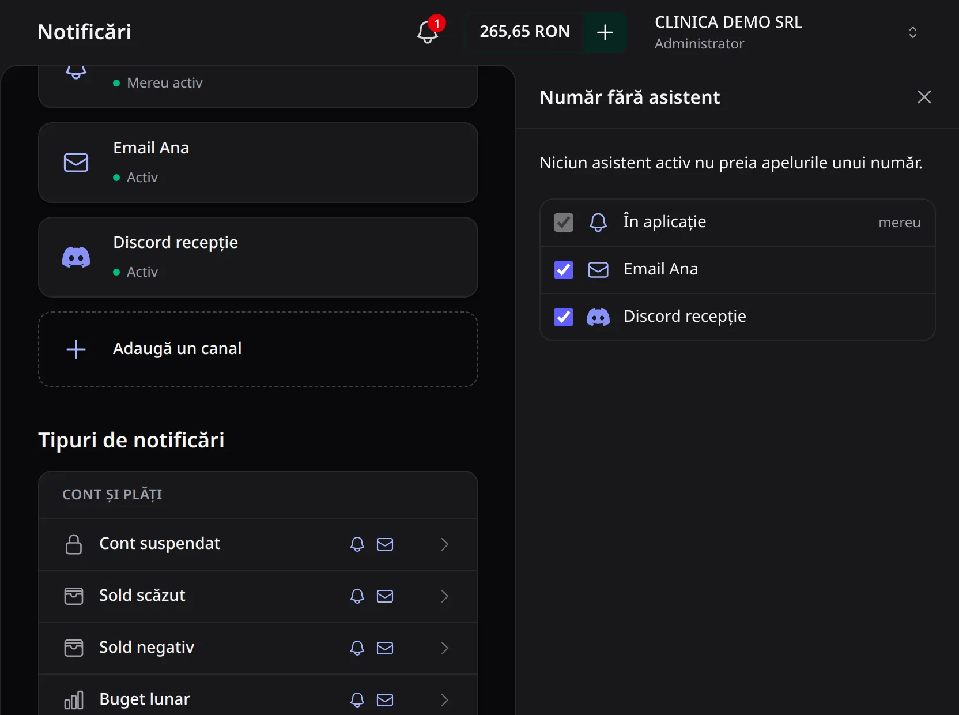
Task: Click the bell icon in the Sold scăzut row
Action: tap(357, 596)
